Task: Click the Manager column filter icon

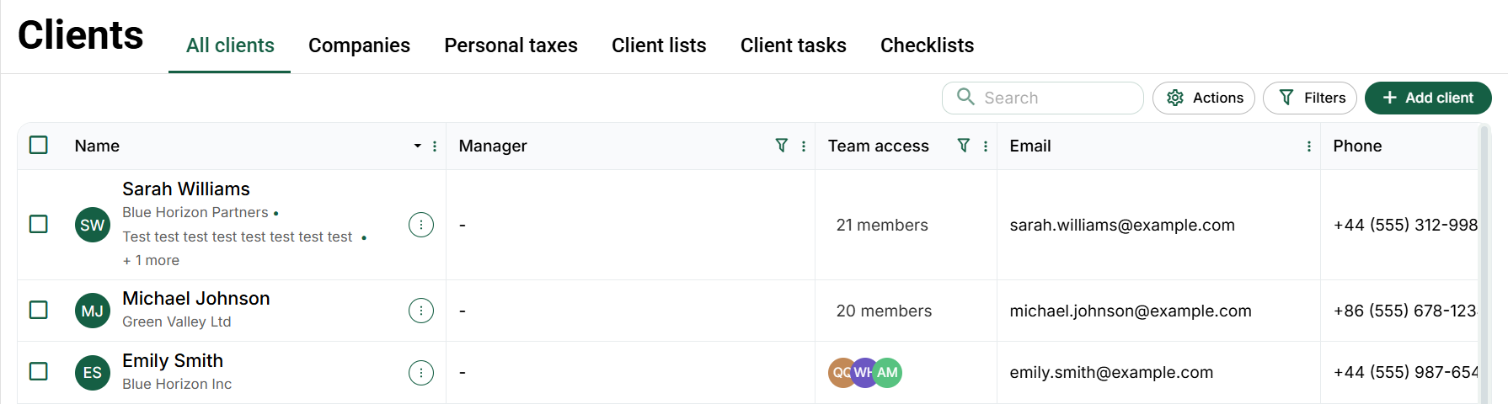Action: 782,146
